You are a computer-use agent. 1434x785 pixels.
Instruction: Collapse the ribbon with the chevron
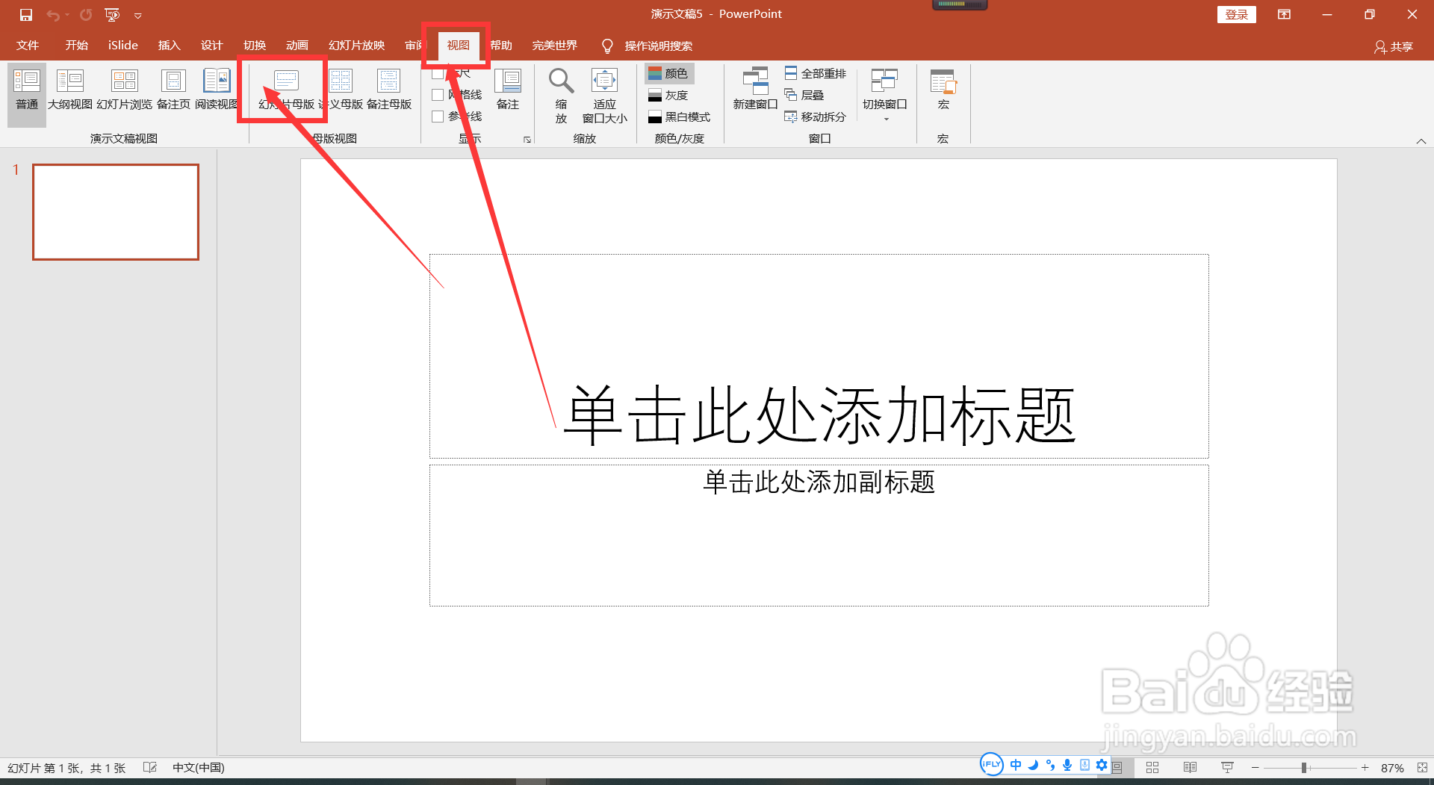pyautogui.click(x=1421, y=141)
